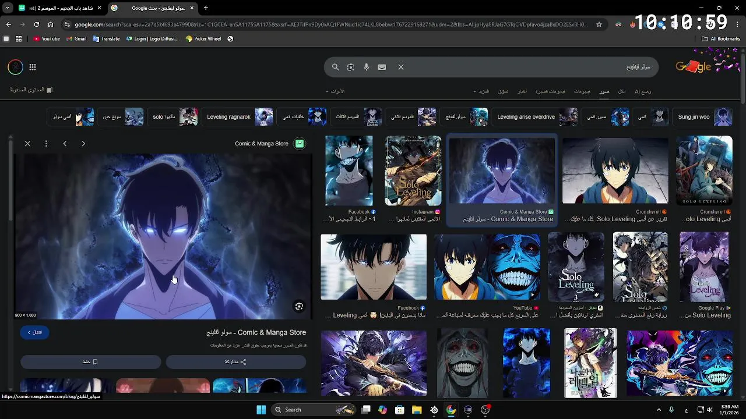The image size is (746, 419).
Task: Open the Picker Wheel bookmark
Action: point(203,39)
